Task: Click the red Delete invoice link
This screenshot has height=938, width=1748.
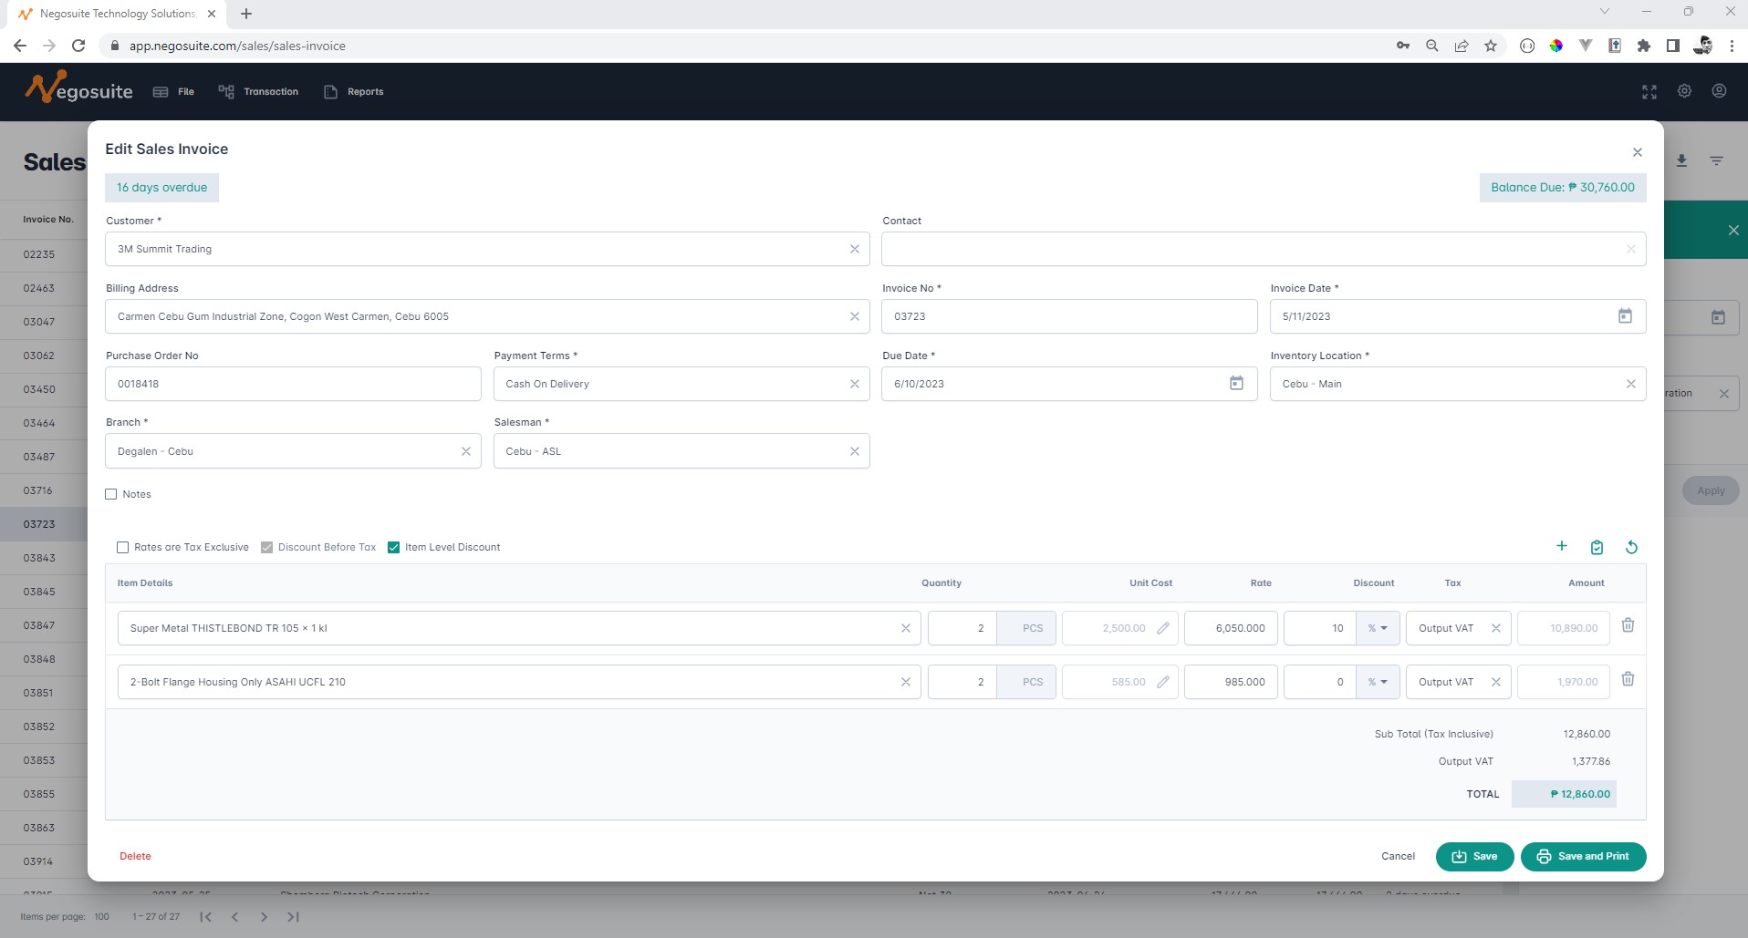Action: (x=135, y=857)
